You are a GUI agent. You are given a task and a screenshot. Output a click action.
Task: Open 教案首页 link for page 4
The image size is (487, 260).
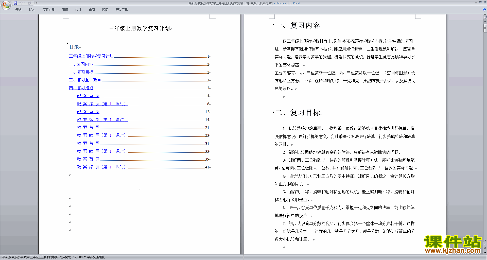(88, 96)
